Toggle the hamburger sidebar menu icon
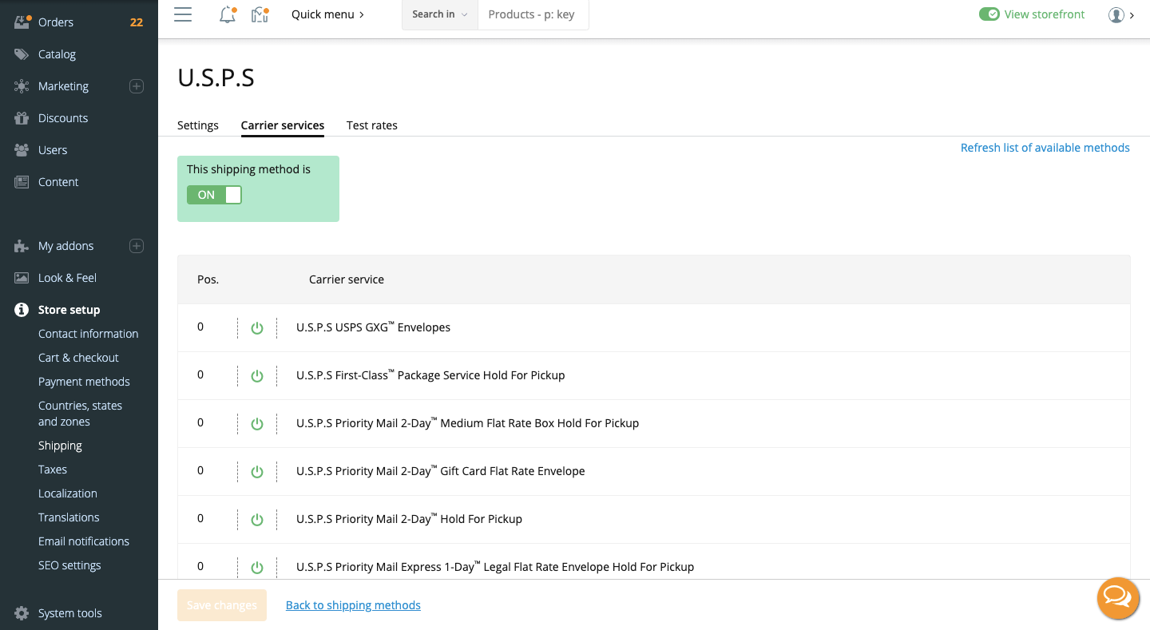This screenshot has height=630, width=1150. [x=183, y=14]
